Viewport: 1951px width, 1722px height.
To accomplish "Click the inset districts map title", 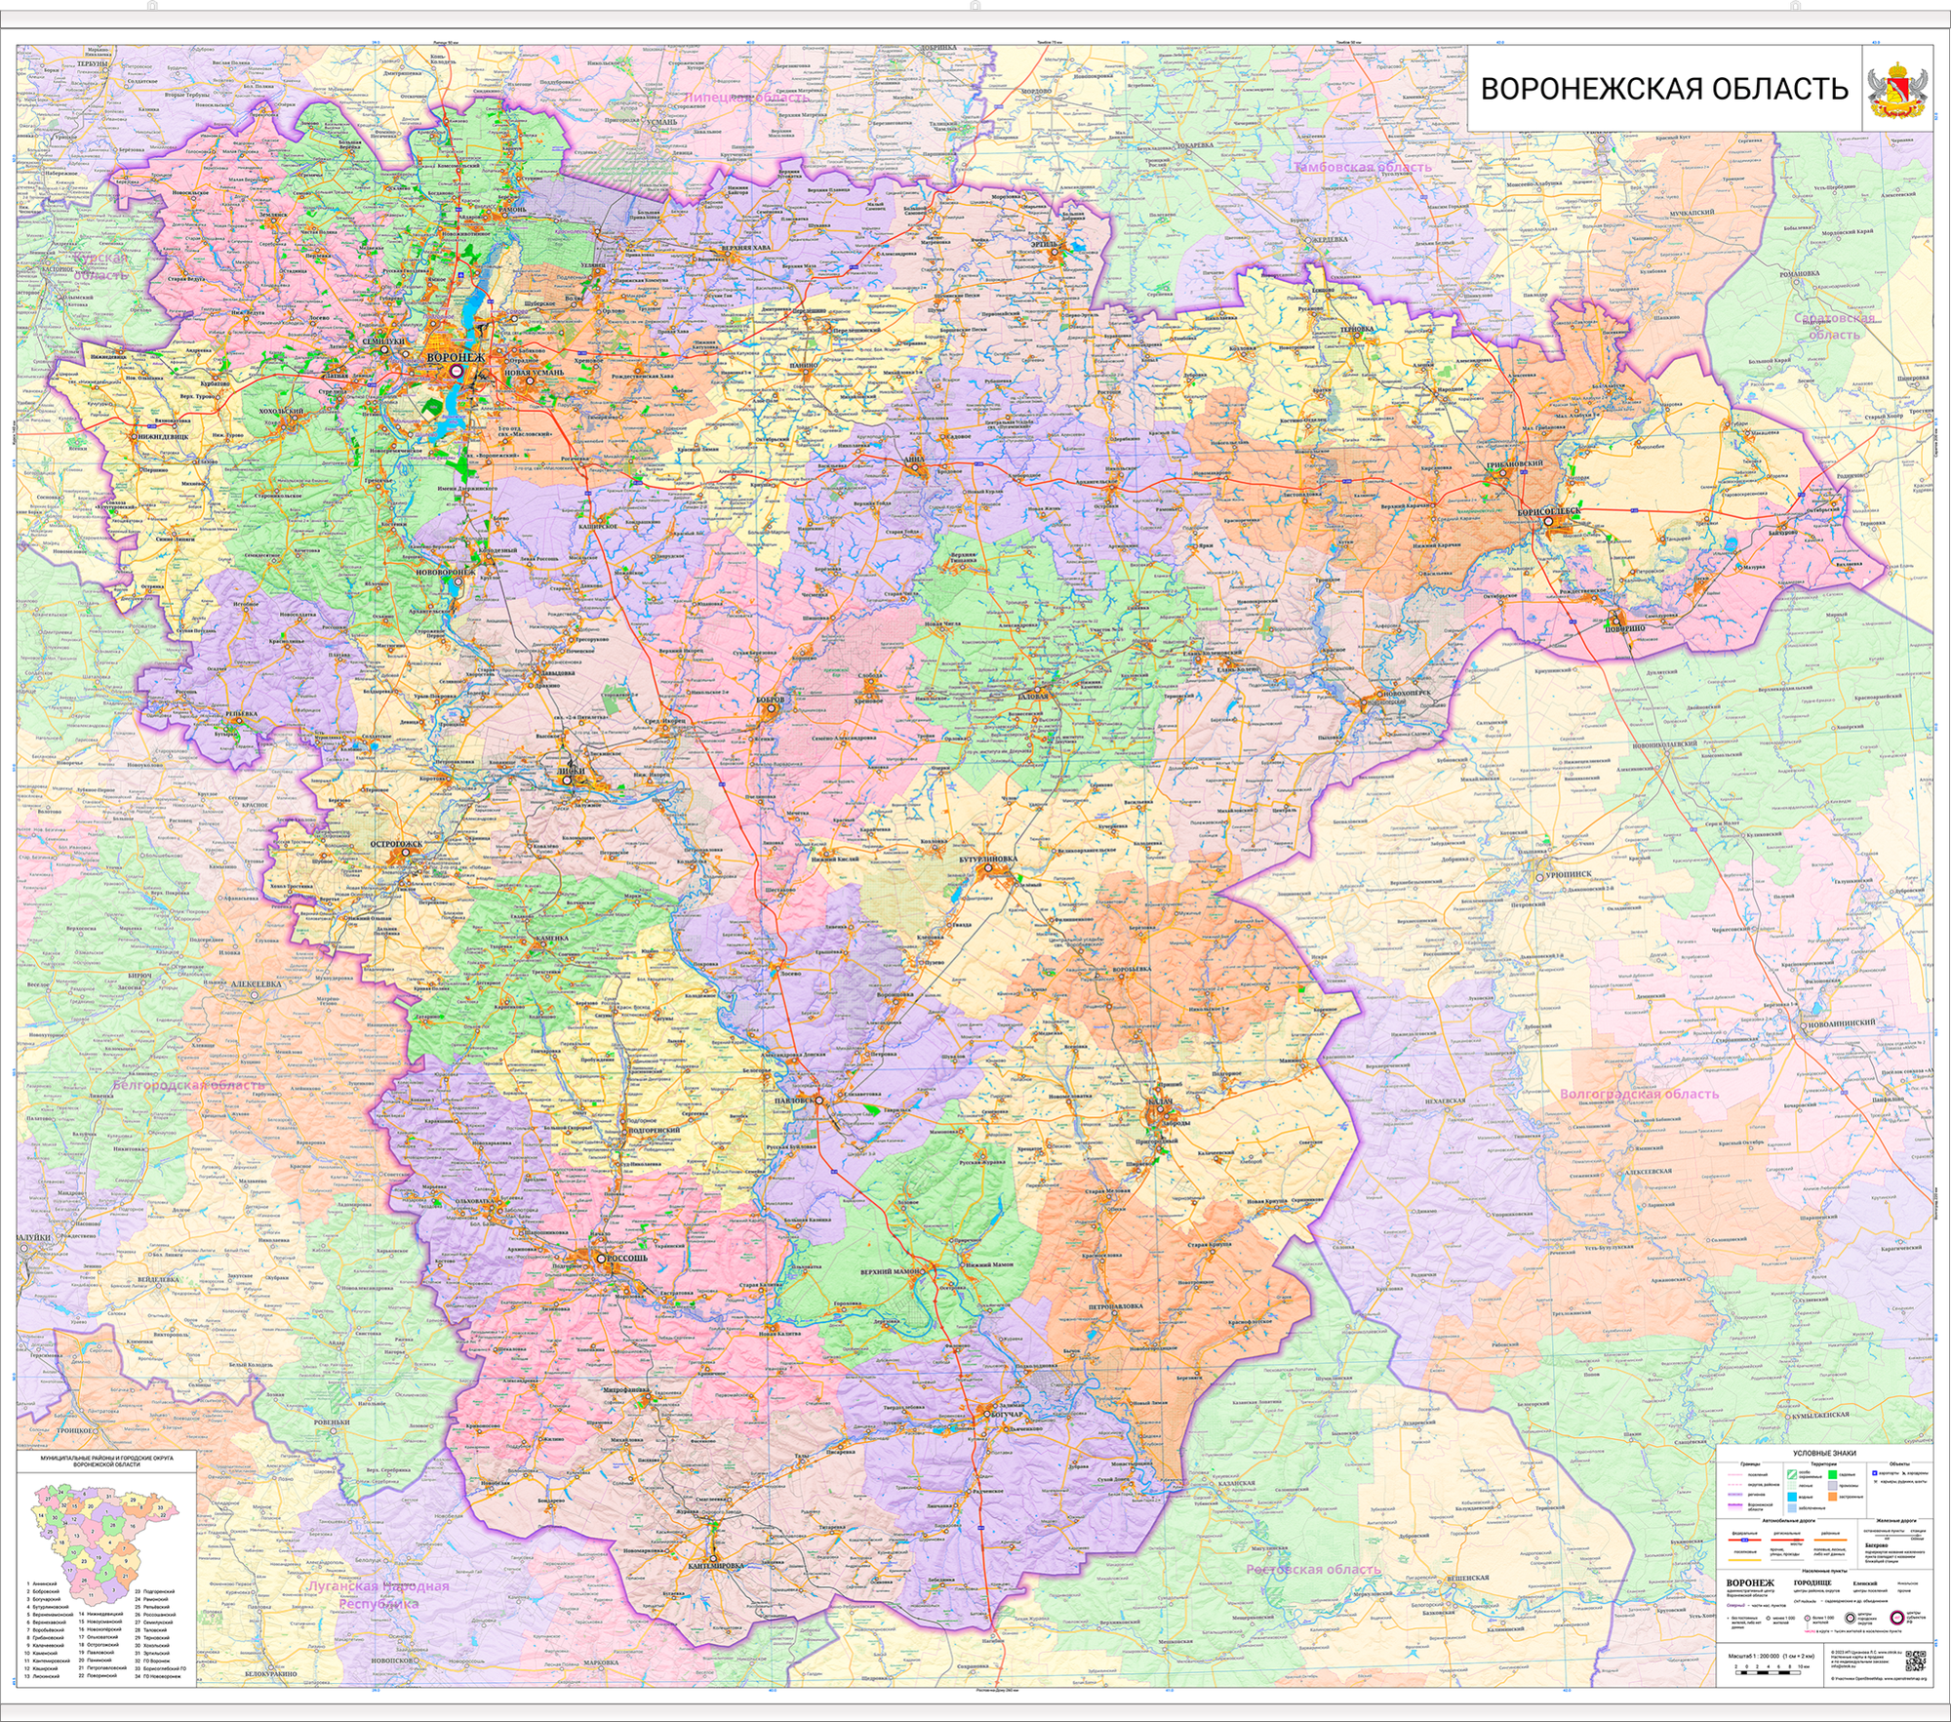I will pyautogui.click(x=107, y=1462).
